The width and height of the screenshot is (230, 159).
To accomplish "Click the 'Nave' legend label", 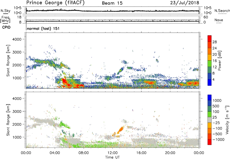I will [219, 20].
